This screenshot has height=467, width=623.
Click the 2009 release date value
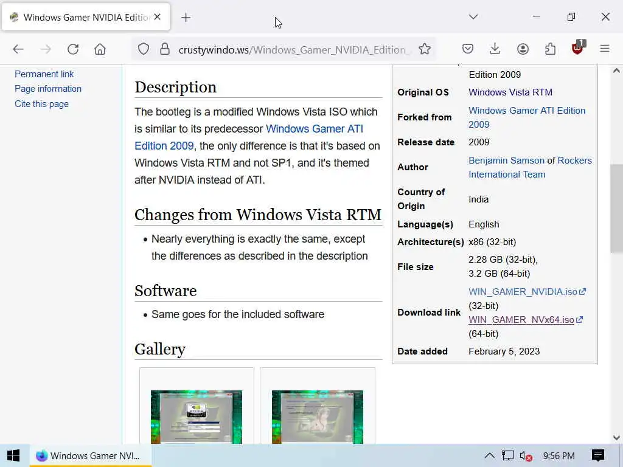point(479,142)
